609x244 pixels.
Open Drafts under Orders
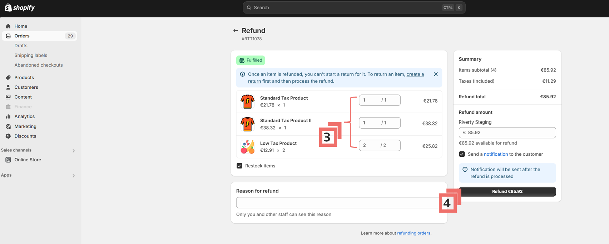21,46
